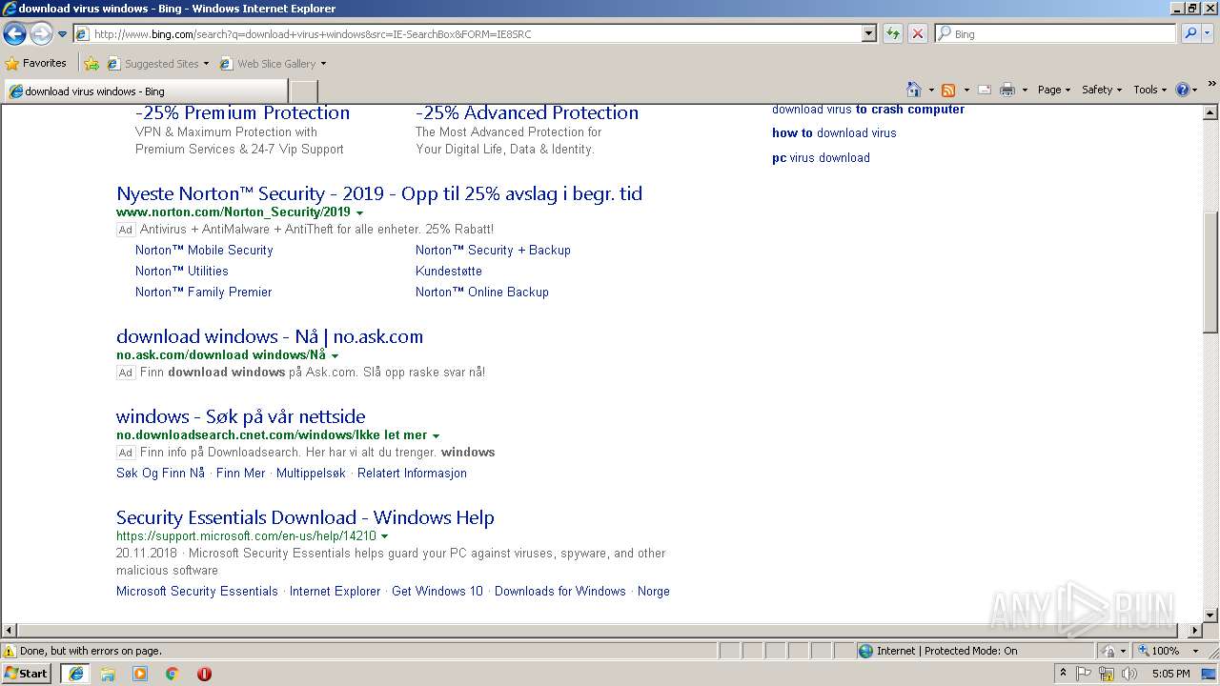1220x686 pixels.
Task: Open Windows Explorer from taskbar
Action: click(x=108, y=674)
